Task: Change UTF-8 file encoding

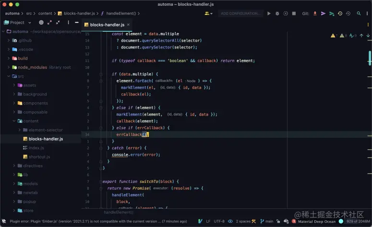Action: pos(219,221)
